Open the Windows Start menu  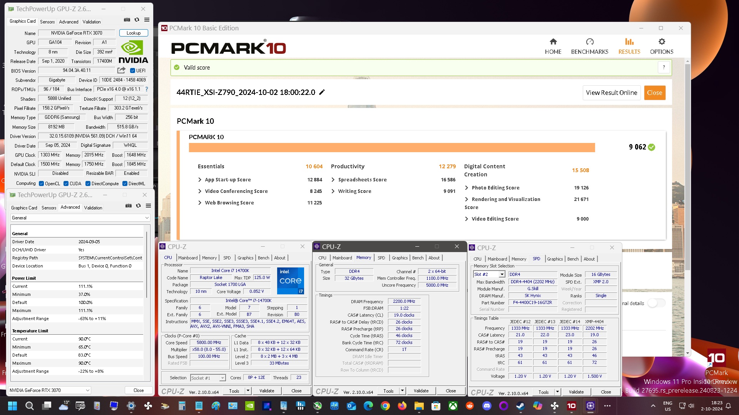click(x=12, y=406)
